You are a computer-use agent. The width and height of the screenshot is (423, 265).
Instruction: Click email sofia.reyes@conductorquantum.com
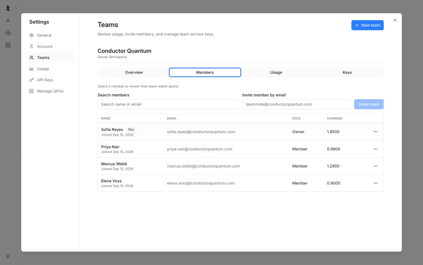[201, 132]
